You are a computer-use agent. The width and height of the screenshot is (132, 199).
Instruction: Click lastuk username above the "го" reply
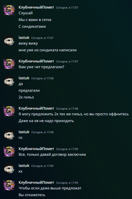tap(24, 132)
